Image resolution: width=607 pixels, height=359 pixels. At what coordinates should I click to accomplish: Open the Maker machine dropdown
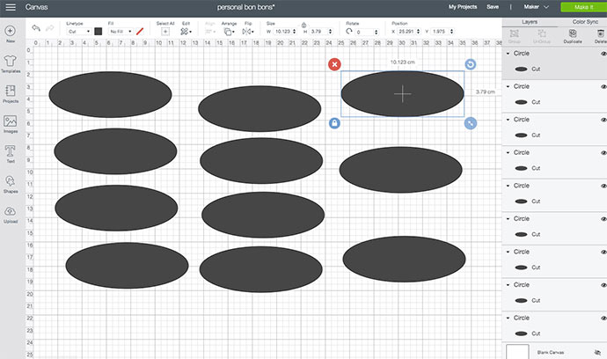point(536,7)
